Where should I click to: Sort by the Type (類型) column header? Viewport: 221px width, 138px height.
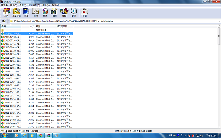coord(45,26)
